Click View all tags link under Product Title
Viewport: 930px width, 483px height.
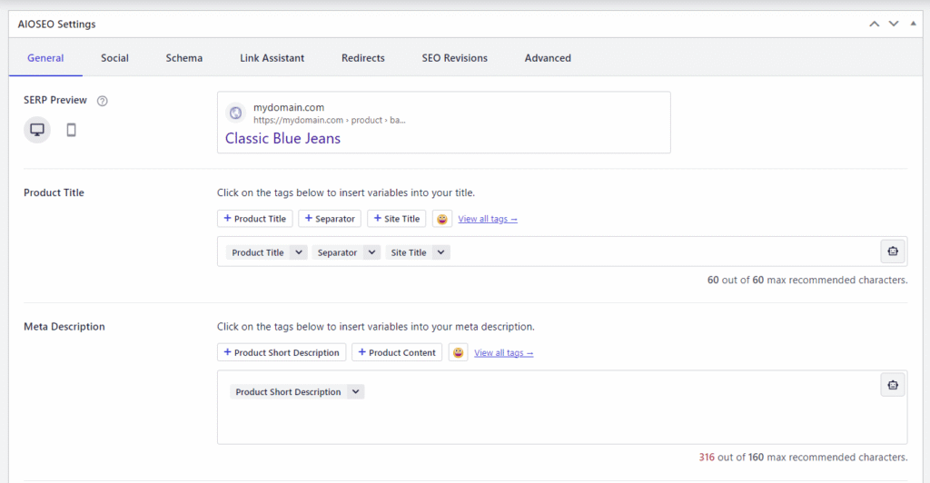click(x=488, y=220)
